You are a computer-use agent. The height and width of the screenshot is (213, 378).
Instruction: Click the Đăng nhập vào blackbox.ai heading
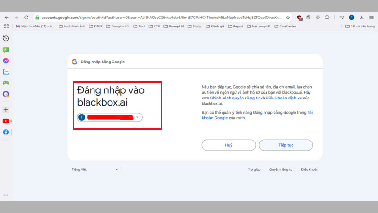pos(111,96)
